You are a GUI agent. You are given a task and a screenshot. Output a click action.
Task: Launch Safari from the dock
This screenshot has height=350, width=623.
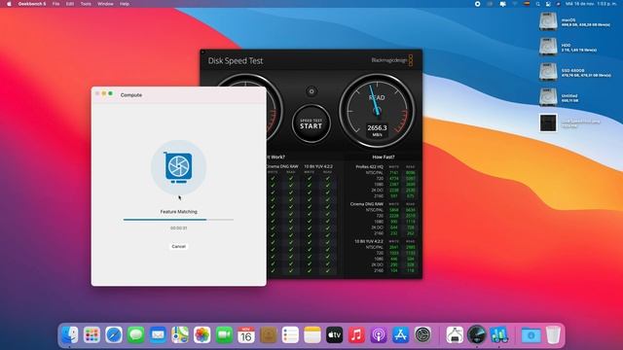[114, 335]
